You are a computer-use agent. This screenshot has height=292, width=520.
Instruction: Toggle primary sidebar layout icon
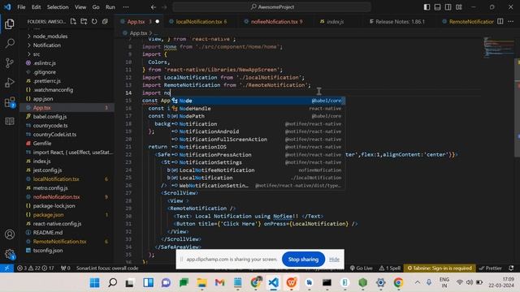(427, 7)
